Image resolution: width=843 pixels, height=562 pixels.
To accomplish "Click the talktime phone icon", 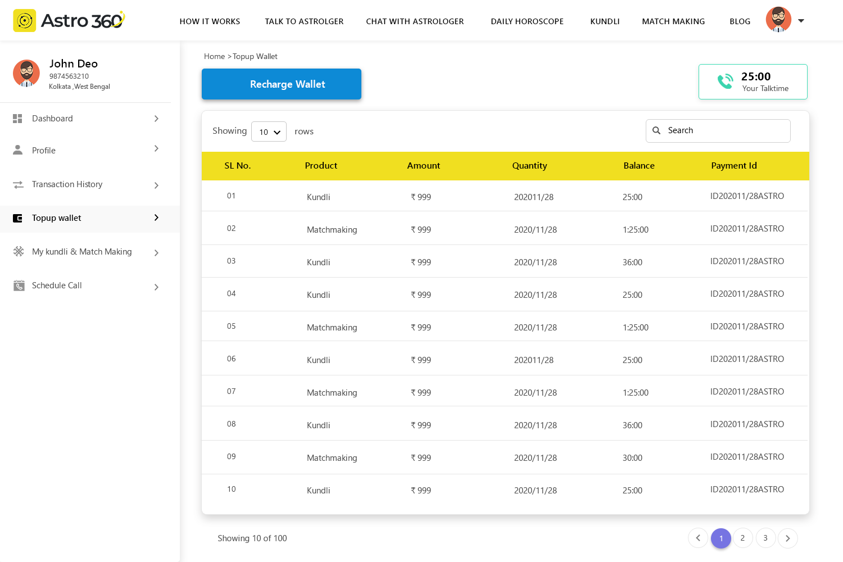I will coord(725,81).
